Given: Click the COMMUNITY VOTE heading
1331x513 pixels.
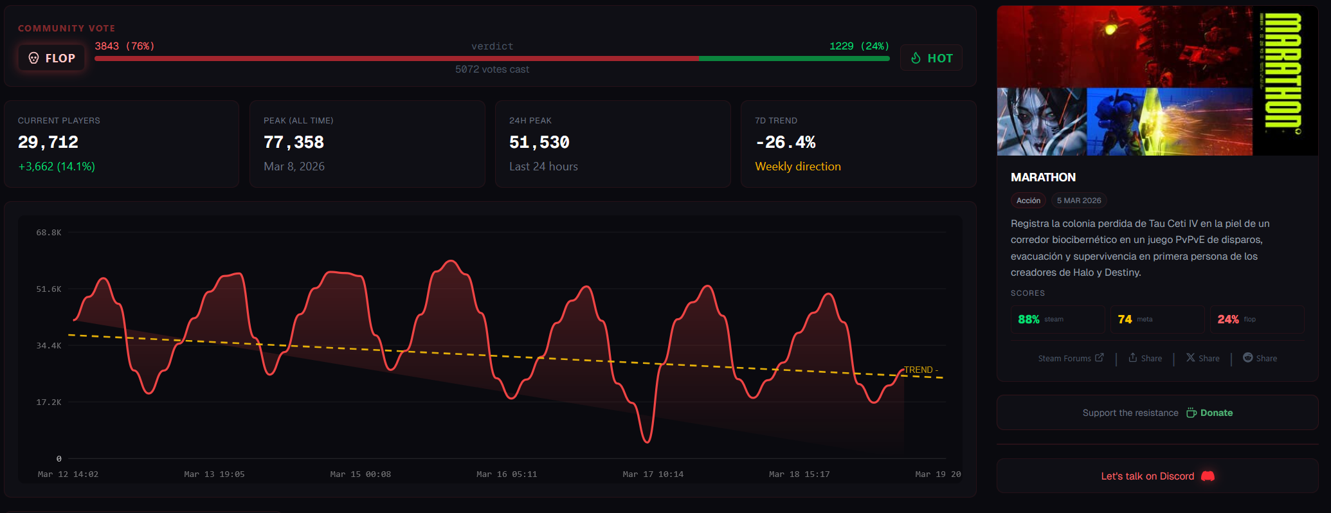Looking at the screenshot, I should [x=66, y=28].
